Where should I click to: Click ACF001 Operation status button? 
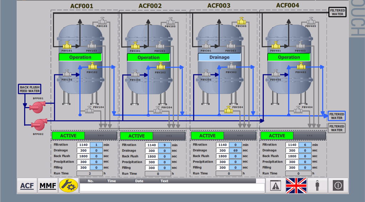pos(80,57)
